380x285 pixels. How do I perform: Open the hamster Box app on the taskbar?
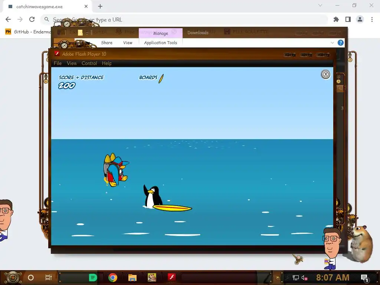point(152,278)
